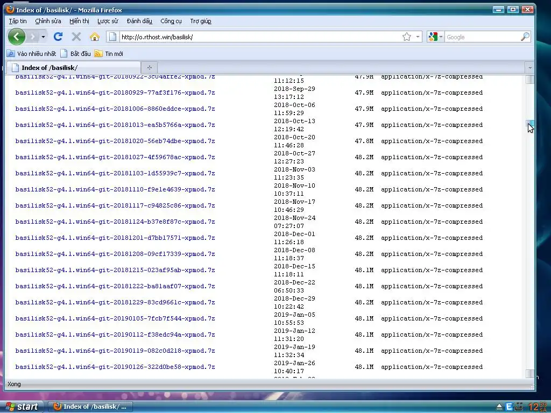Viewport: 551px width, 413px height.
Task: Open link git-20181117-c94825c86-xpmod.7z
Action: (115, 206)
